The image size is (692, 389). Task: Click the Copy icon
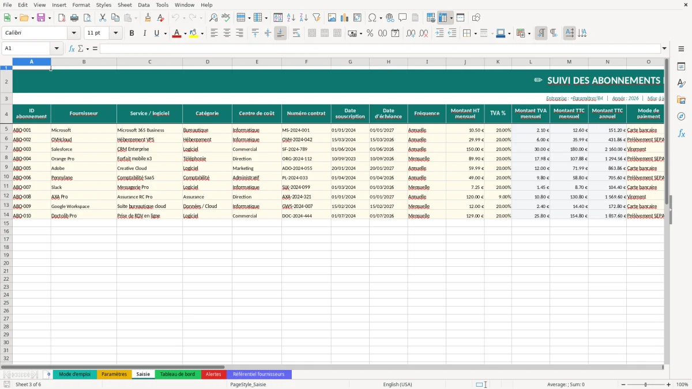tap(115, 18)
